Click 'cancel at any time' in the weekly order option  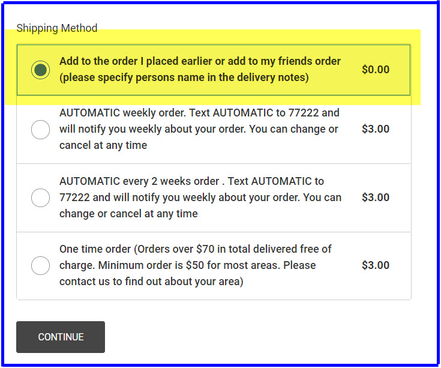[x=103, y=145]
